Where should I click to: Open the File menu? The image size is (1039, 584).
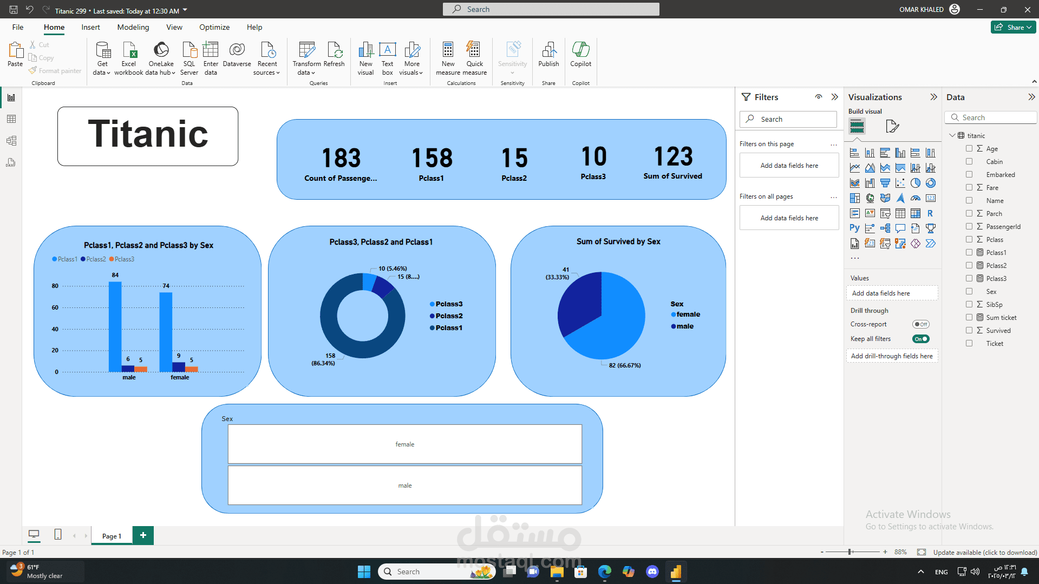18,27
